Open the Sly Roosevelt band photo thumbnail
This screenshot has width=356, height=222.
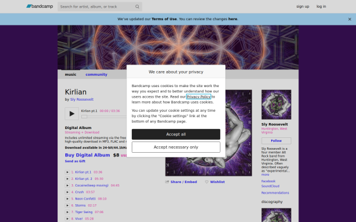coord(276,105)
